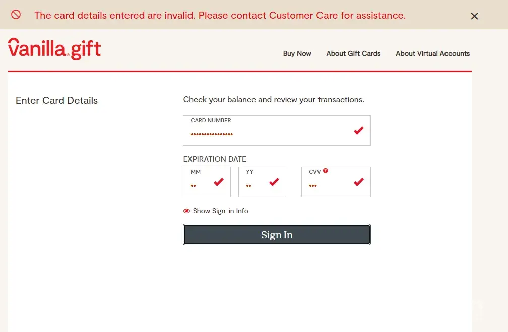Go to About Gift Cards
This screenshot has height=332, width=508.
353,53
